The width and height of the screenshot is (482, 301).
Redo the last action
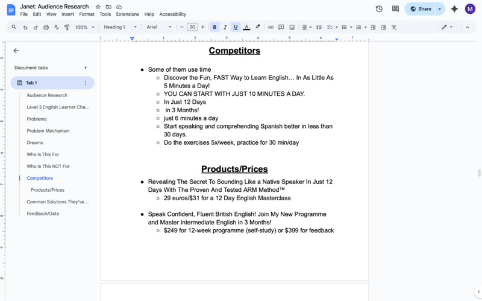[36, 27]
